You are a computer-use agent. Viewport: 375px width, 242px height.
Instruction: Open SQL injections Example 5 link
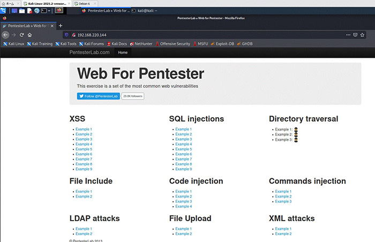[x=183, y=149]
